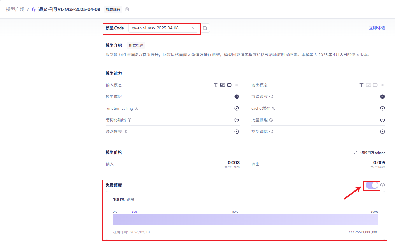Screen dimensions: 395x250
Task: Toggle the 免费额度 switch
Action: pos(372,185)
